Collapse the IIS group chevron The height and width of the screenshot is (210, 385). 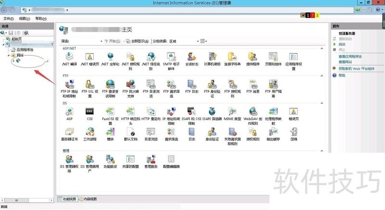321,103
